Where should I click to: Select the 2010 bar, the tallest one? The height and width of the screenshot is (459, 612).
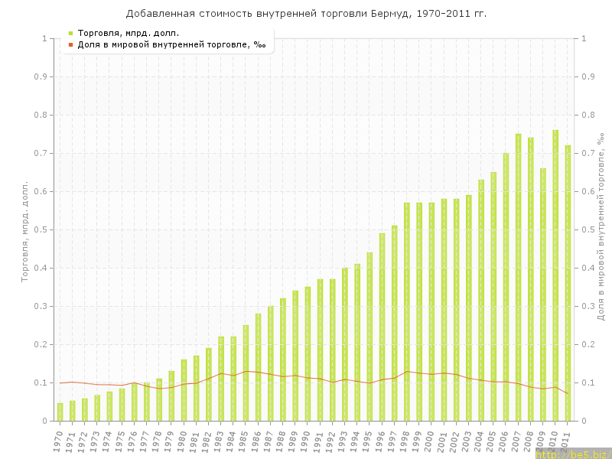(x=555, y=275)
